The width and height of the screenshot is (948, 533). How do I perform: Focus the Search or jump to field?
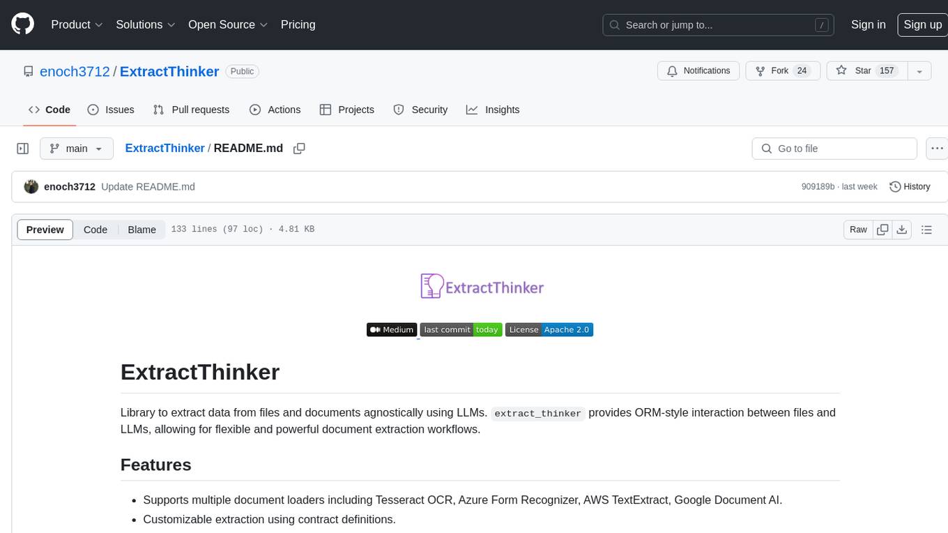point(719,25)
